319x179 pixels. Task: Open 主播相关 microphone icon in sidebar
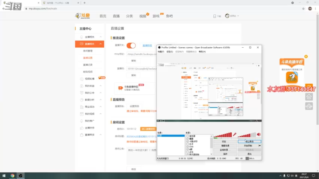(x=81, y=37)
